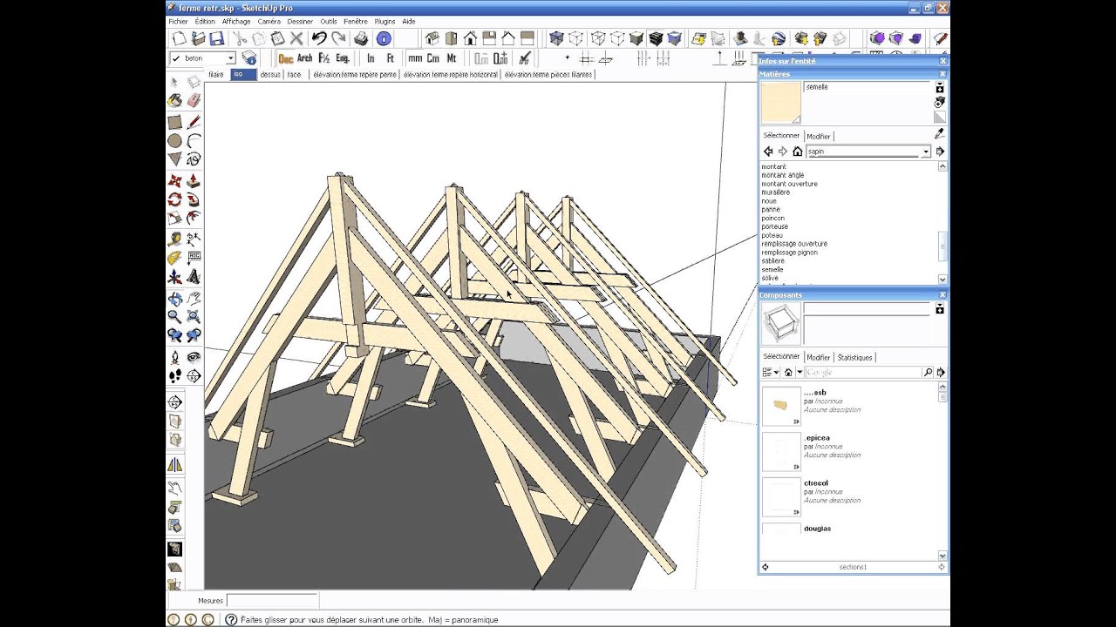Image resolution: width=1116 pixels, height=627 pixels.
Task: Select the Paint Bucket tool
Action: click(174, 101)
